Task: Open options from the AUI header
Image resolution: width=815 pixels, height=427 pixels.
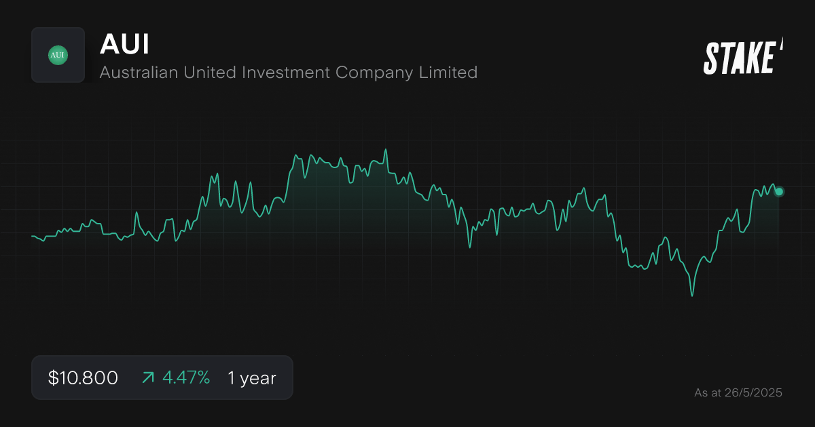Action: (126, 45)
